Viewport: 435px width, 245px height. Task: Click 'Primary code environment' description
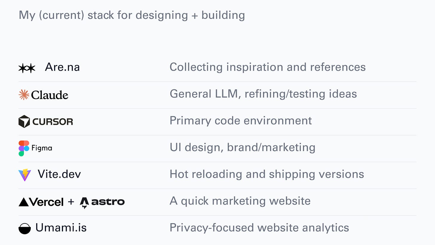pyautogui.click(x=241, y=121)
